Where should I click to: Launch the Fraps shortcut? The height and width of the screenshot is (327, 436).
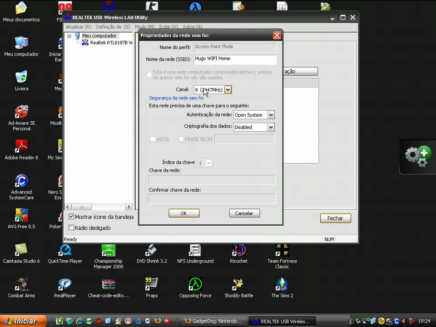pyautogui.click(x=152, y=287)
